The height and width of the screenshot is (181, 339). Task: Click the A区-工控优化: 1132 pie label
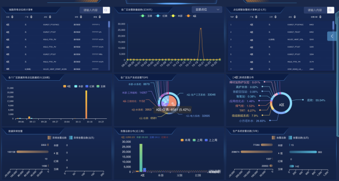[134, 101]
